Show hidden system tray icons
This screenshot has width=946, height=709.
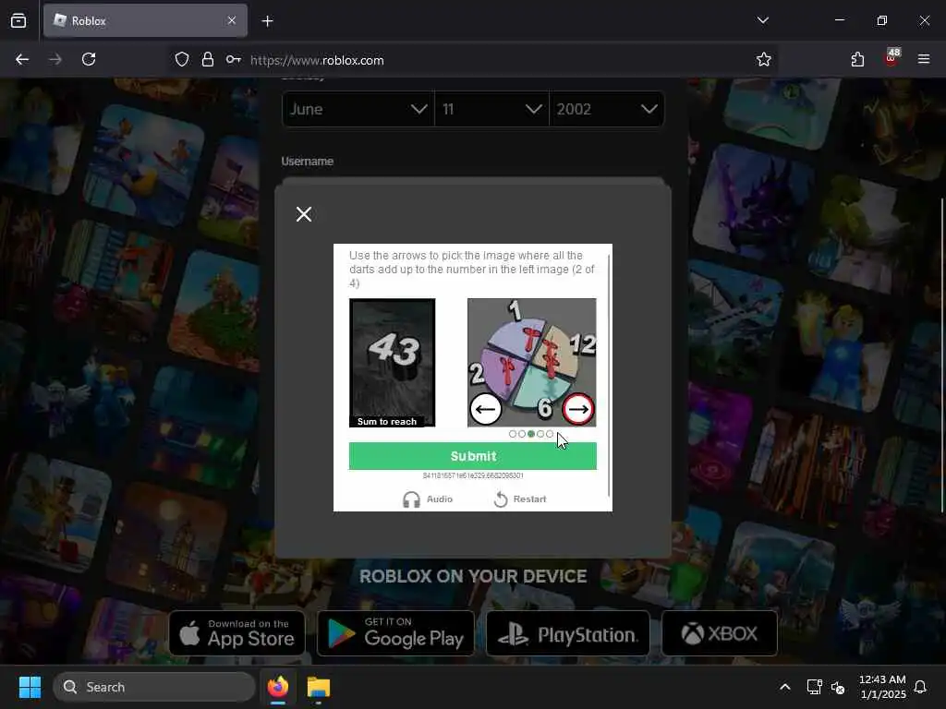coord(785,687)
